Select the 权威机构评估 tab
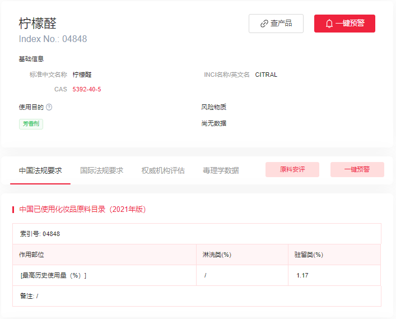The width and height of the screenshot is (396, 319). (163, 170)
